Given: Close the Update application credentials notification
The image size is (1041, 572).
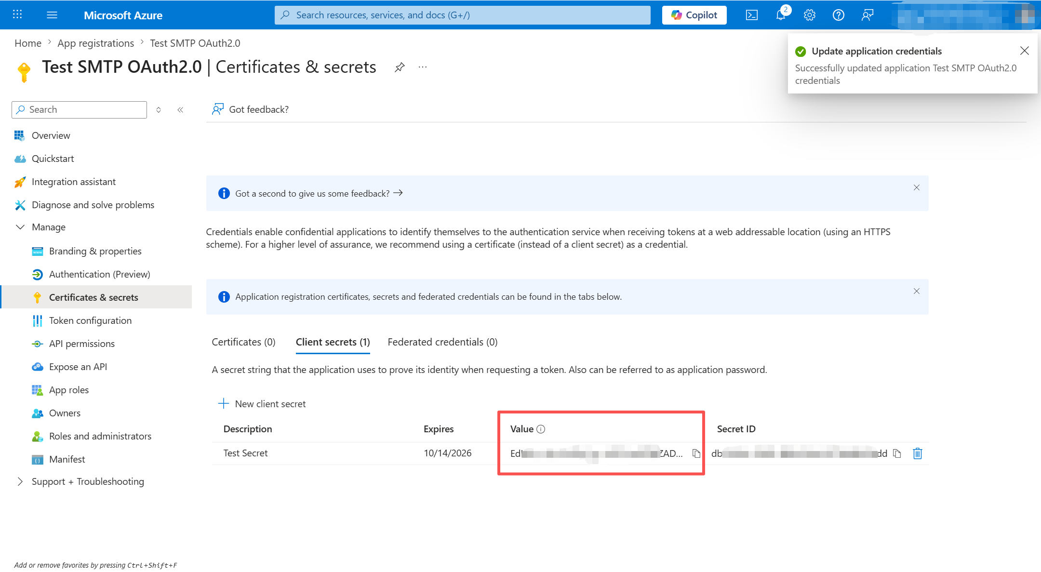Looking at the screenshot, I should coord(1025,51).
